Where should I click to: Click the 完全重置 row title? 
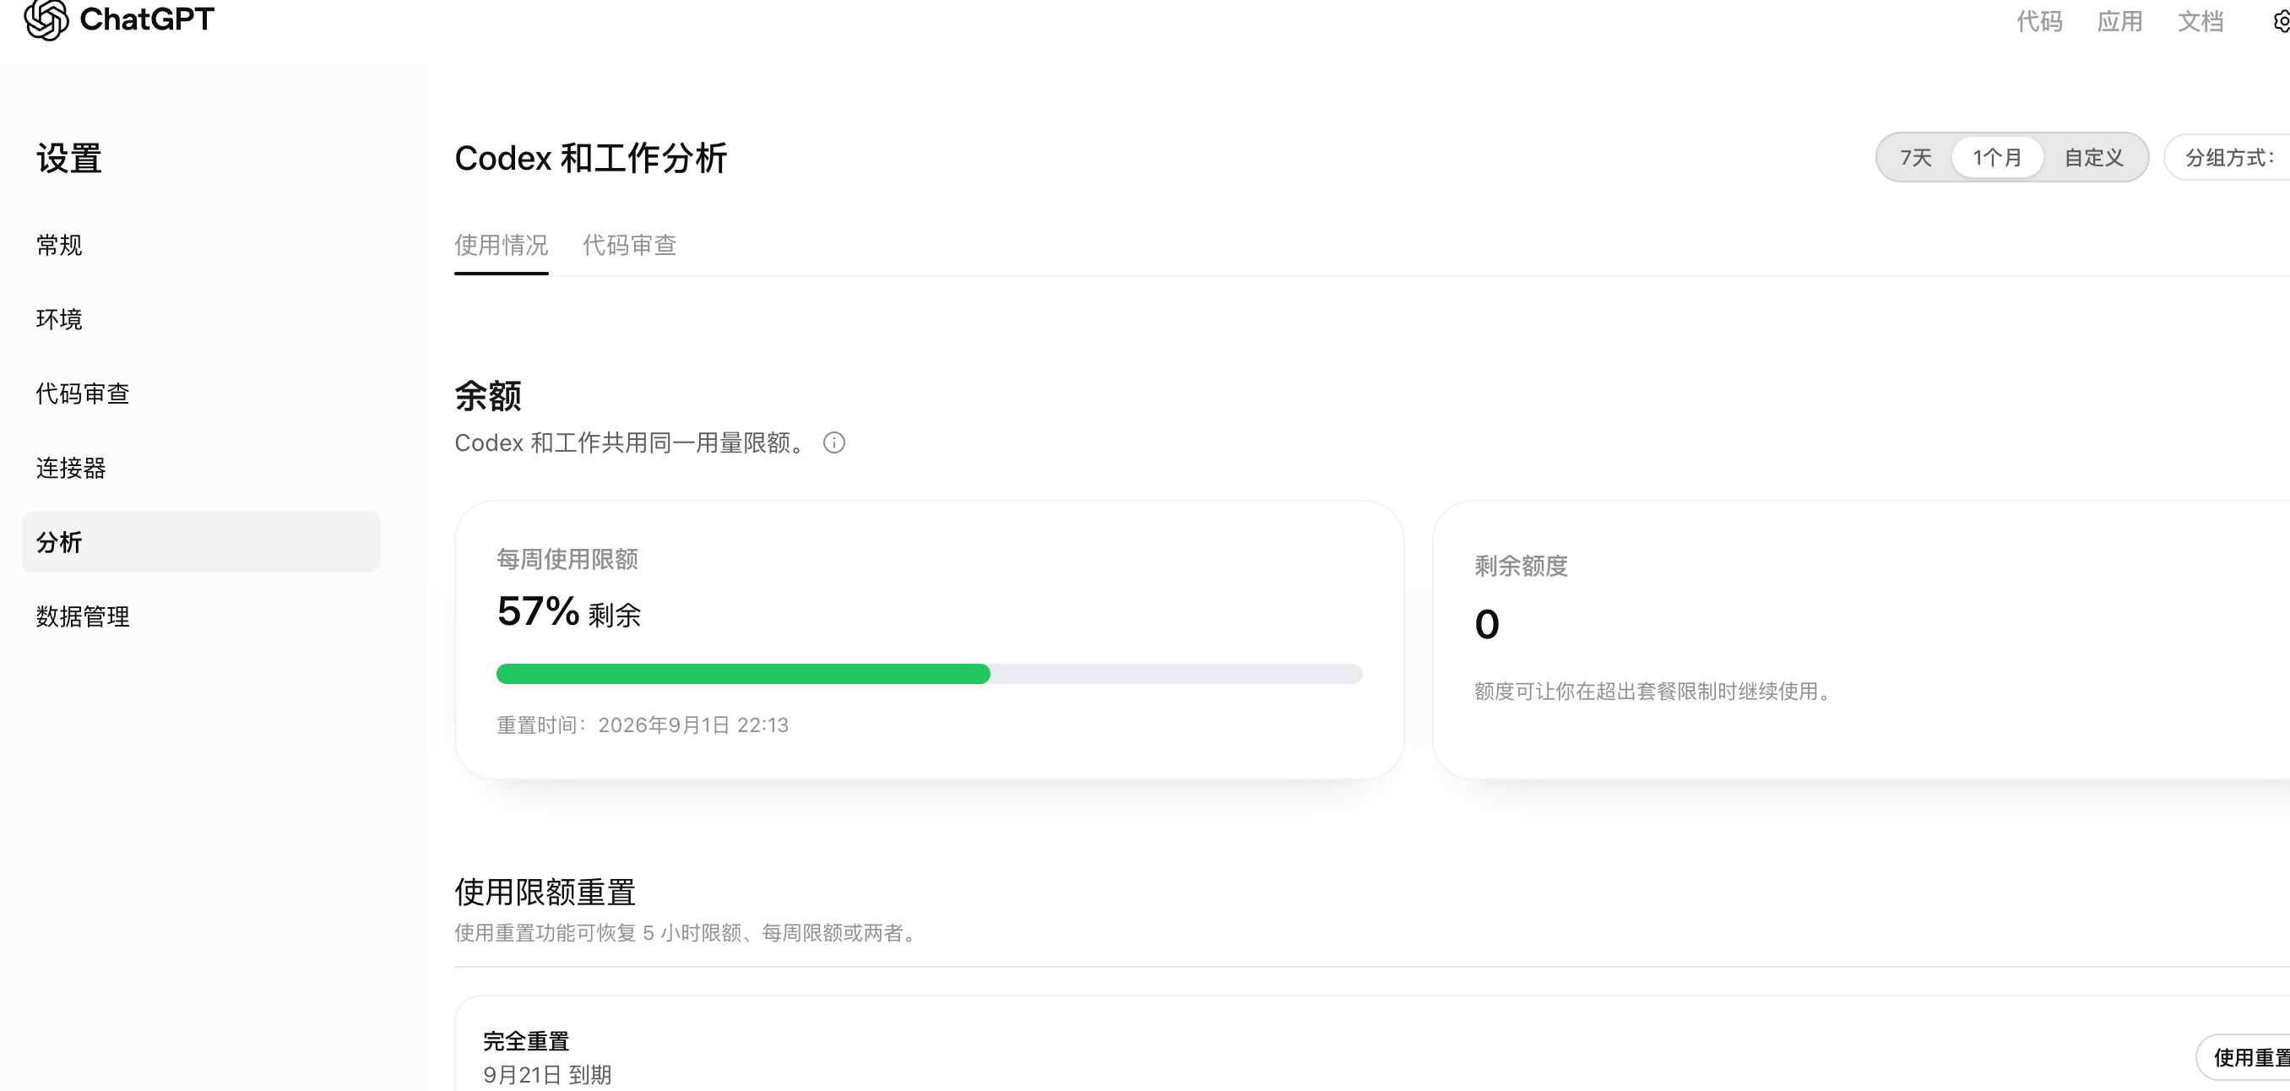click(x=526, y=1041)
